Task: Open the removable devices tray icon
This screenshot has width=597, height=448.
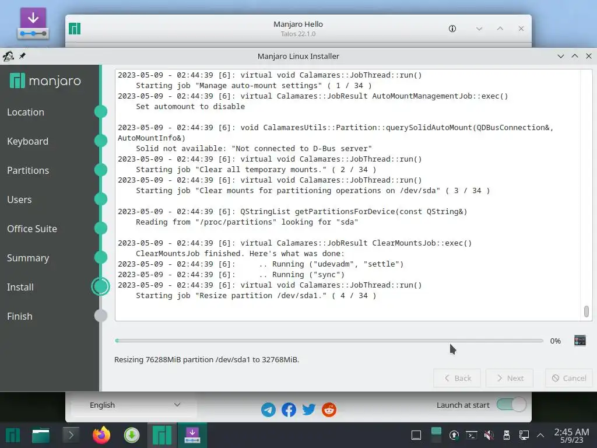Action: tap(507, 435)
